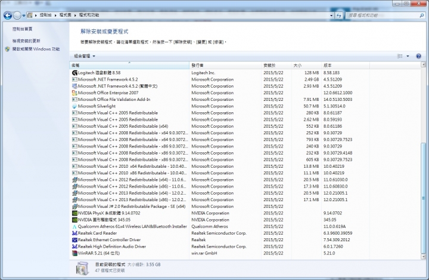This screenshot has width=429, height=280.
Task: Open the recent pages dropdown arrow beside Forward
Action: point(24,16)
